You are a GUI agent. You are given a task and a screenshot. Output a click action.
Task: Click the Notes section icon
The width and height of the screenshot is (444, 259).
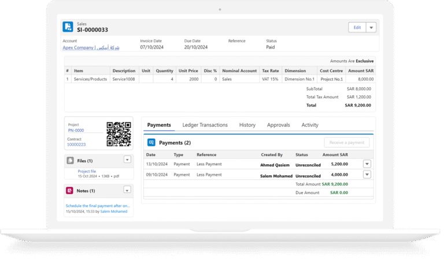coord(70,190)
